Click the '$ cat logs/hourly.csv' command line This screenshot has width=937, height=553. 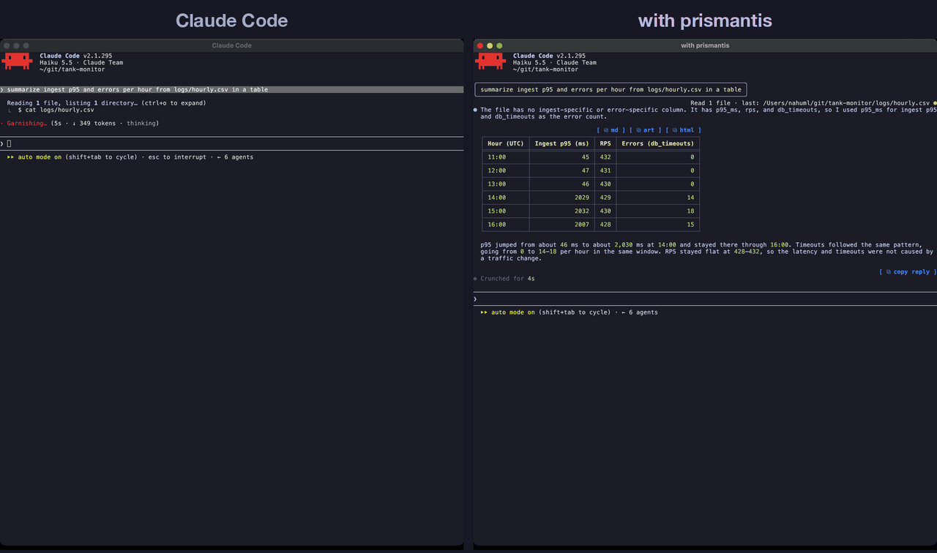(x=56, y=110)
